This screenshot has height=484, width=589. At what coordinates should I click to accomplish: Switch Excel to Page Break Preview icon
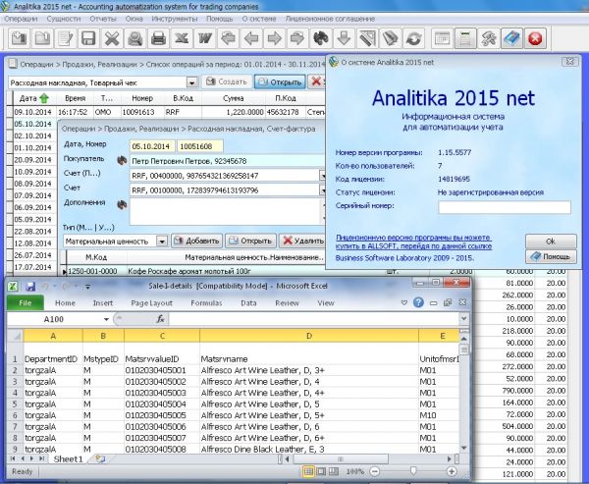click(334, 471)
